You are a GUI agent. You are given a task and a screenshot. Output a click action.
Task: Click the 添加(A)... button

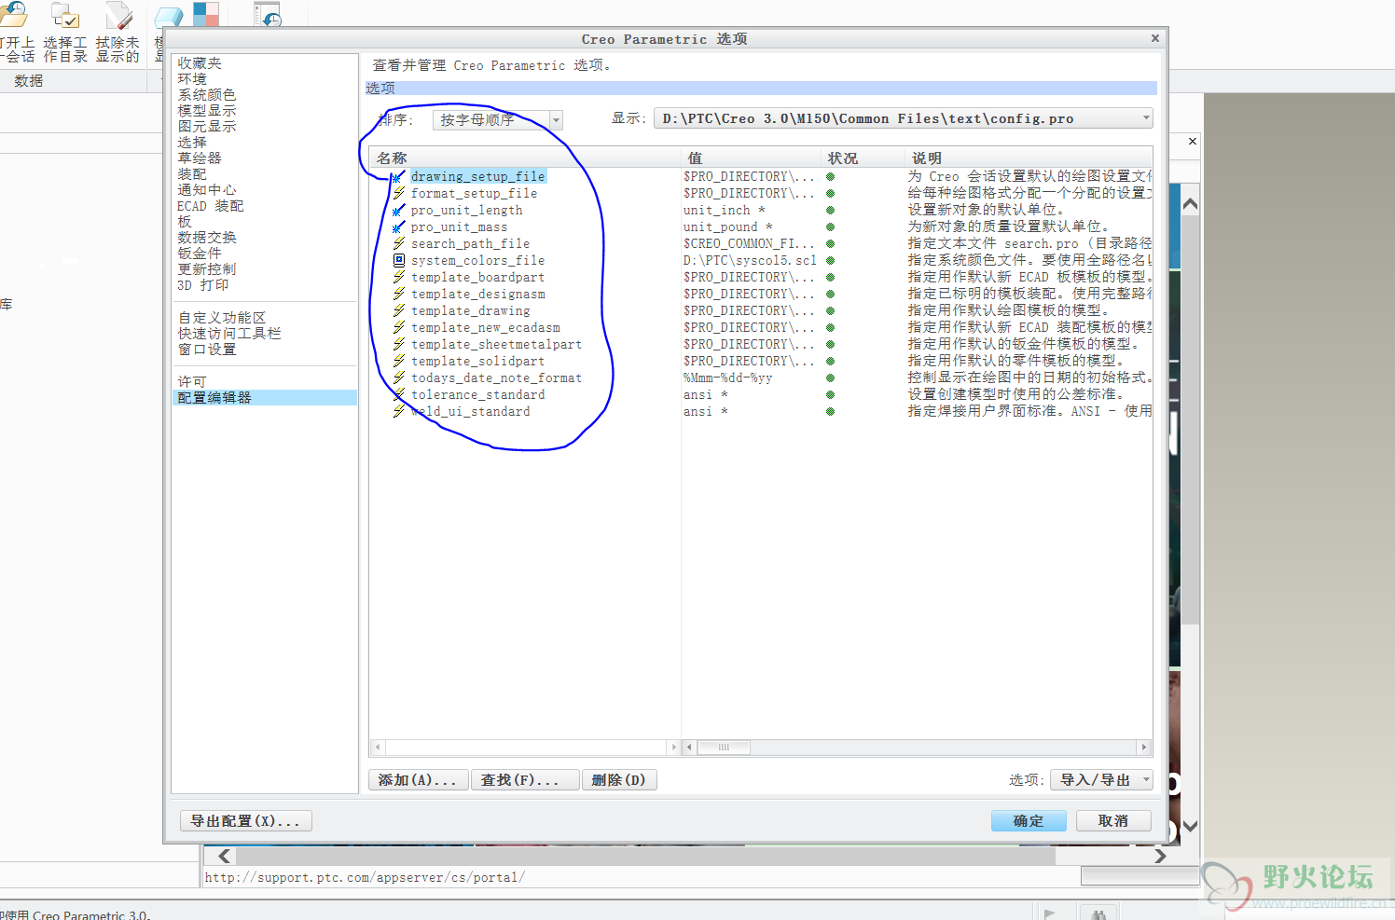click(419, 780)
